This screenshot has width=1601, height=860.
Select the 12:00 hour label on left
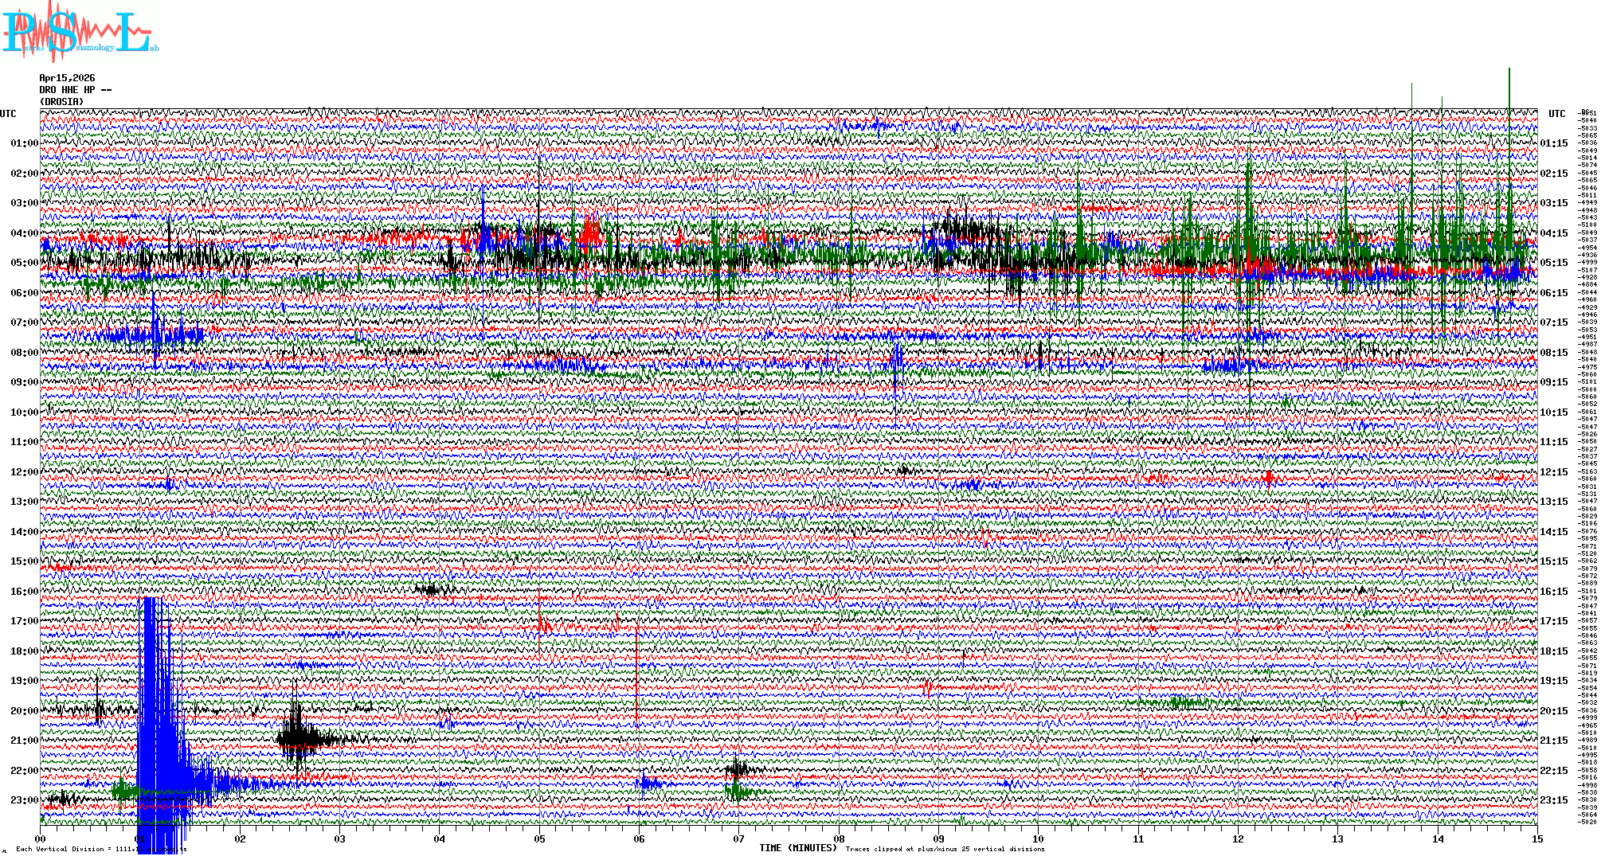point(24,472)
